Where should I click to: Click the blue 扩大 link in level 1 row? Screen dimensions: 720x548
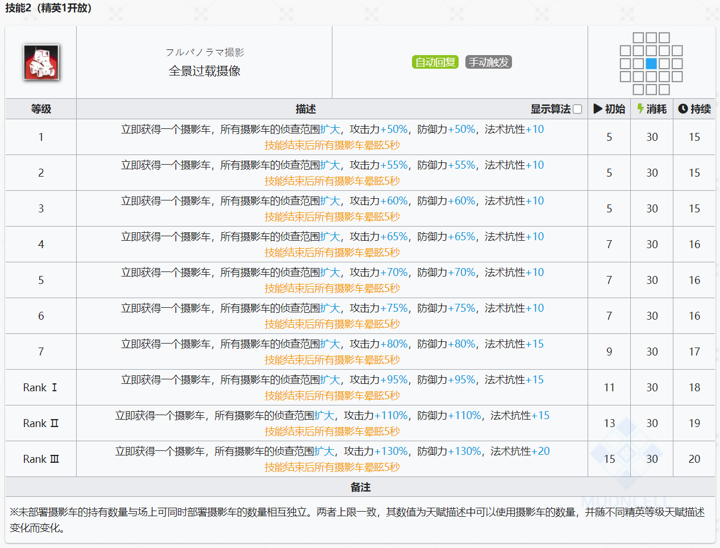point(330,129)
